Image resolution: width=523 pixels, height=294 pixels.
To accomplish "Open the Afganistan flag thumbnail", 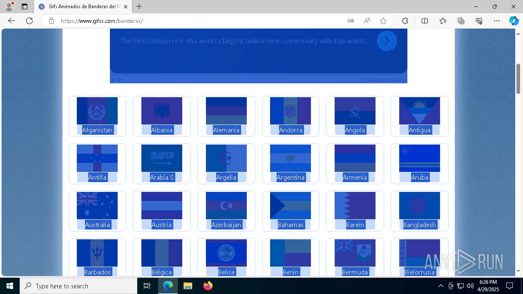I will tap(97, 111).
